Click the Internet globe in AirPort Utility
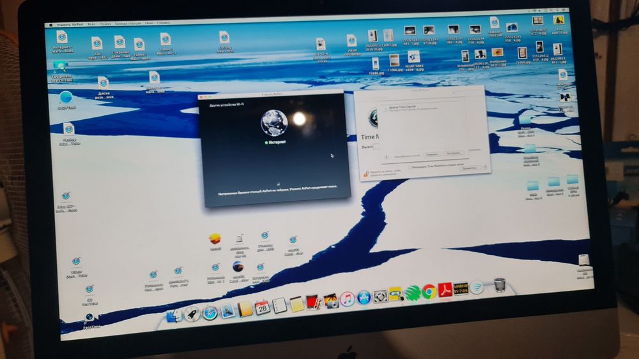 274,123
